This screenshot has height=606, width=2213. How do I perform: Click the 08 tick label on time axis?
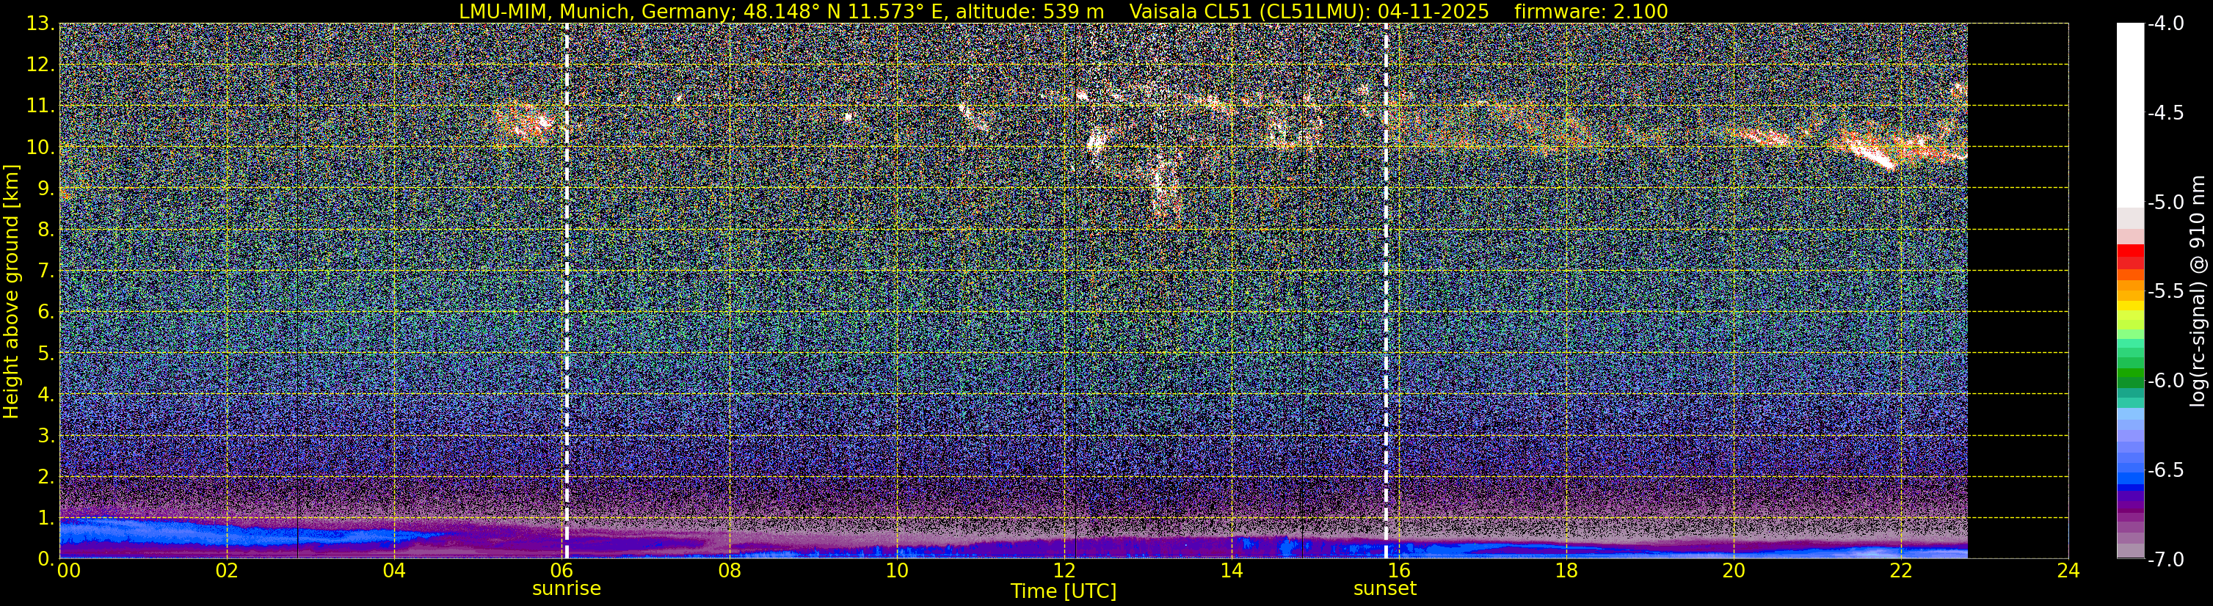(x=730, y=572)
